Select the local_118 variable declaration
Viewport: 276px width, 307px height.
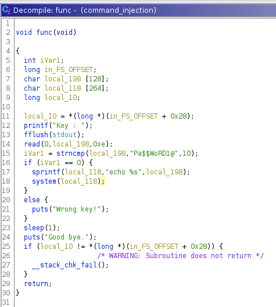click(x=63, y=88)
